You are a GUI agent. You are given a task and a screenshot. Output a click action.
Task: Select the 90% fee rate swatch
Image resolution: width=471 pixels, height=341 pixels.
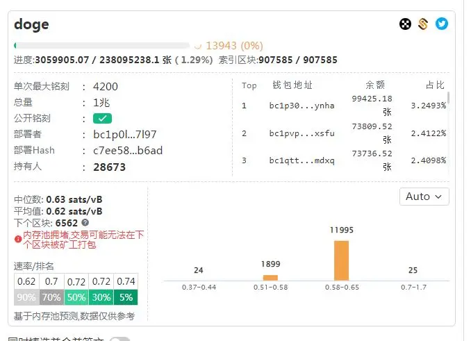tap(26, 297)
